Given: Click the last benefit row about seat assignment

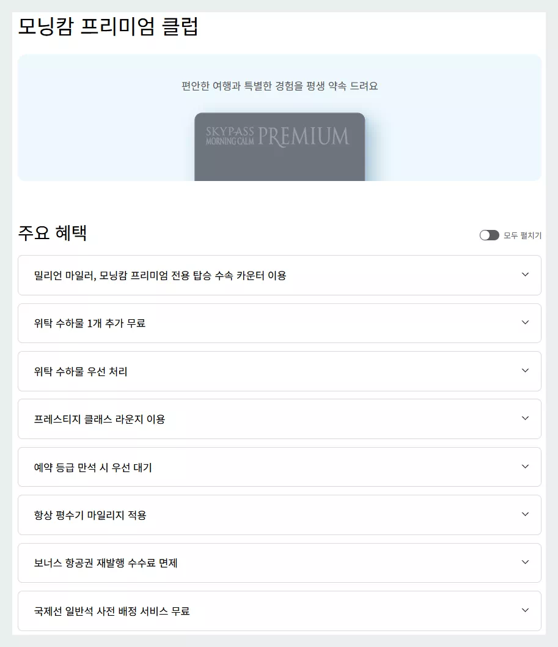Looking at the screenshot, I should (x=279, y=610).
